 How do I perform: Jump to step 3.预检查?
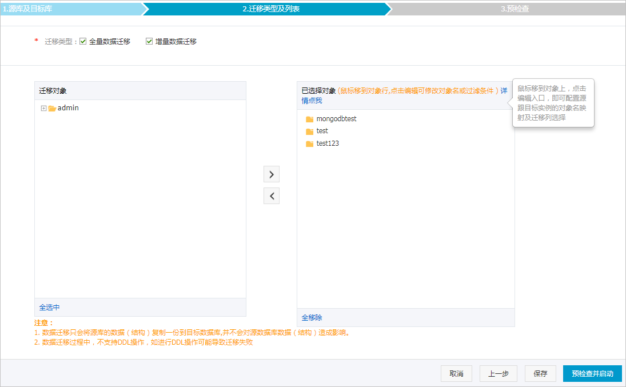click(515, 9)
